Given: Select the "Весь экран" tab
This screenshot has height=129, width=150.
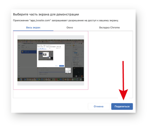Looking at the screenshot, I should pos(33,28).
